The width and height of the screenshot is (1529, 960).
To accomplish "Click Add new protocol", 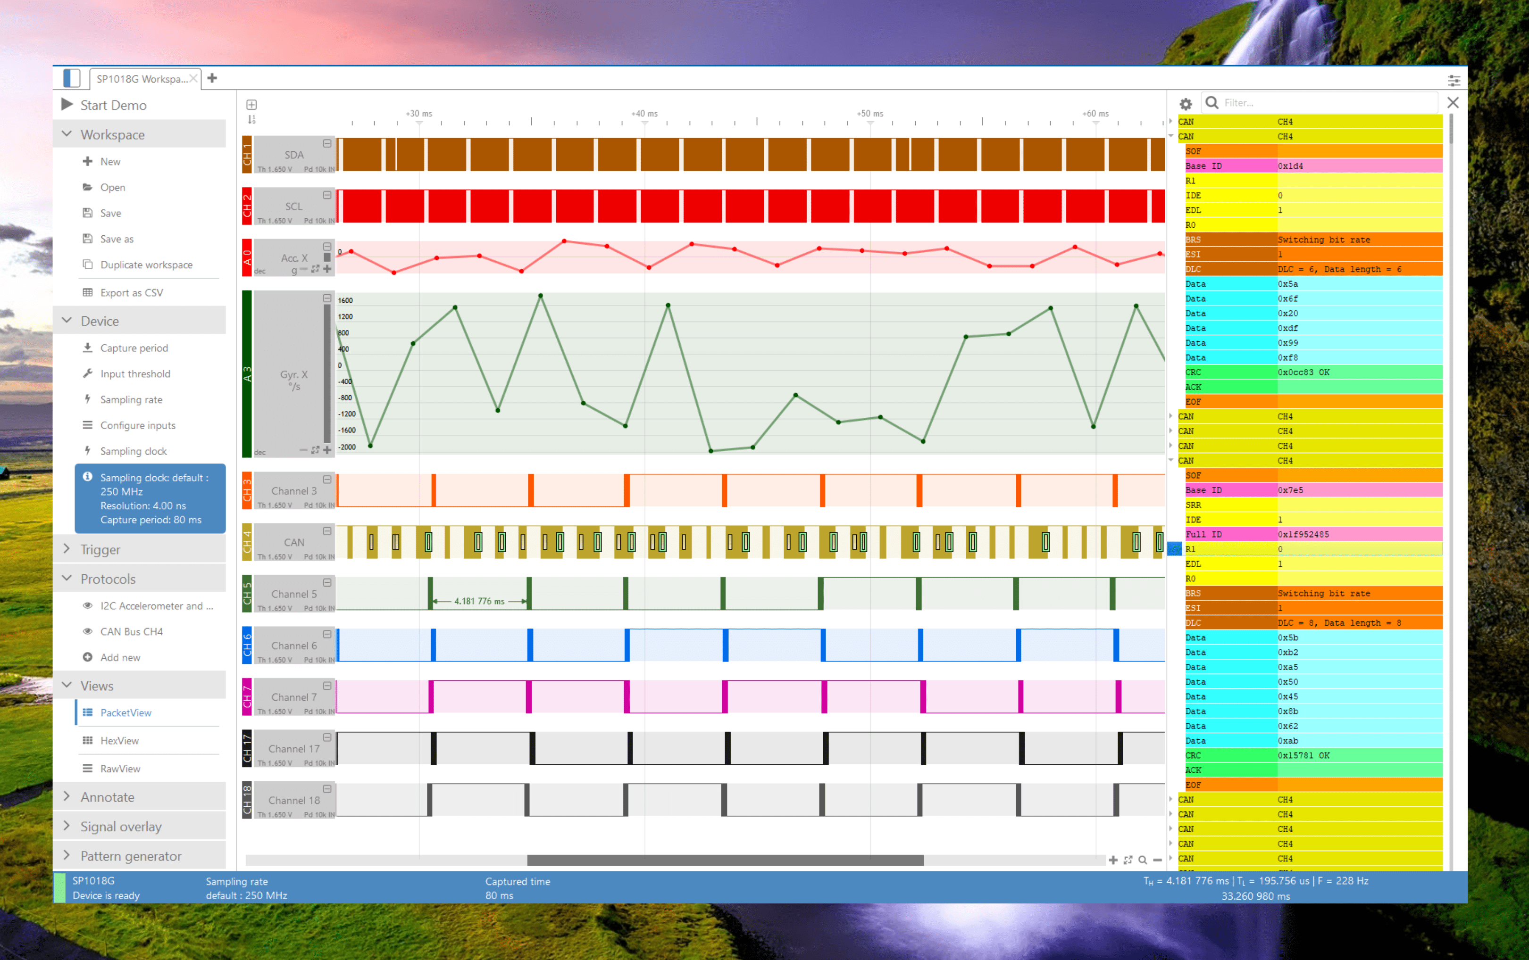I will (119, 657).
